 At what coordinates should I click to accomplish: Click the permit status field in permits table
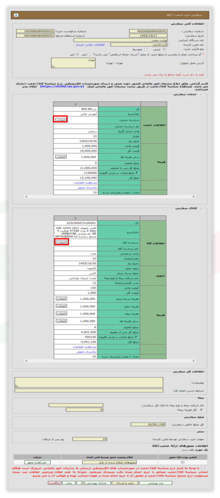pos(111,463)
